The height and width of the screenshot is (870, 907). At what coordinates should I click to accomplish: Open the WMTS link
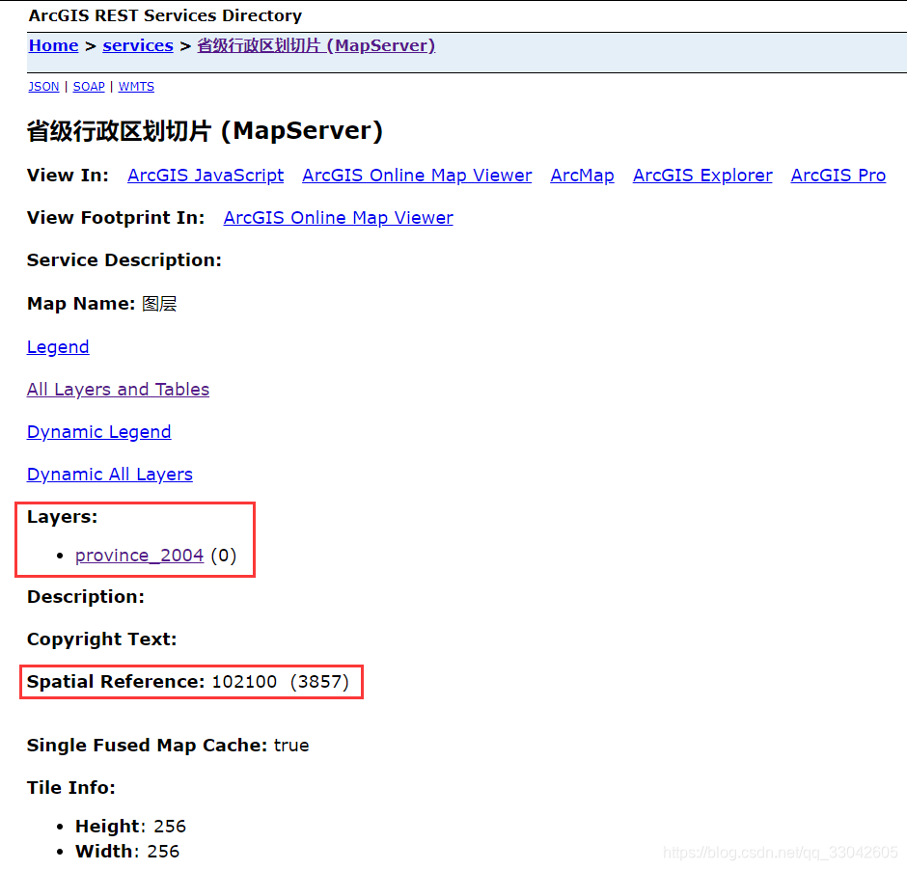point(136,87)
